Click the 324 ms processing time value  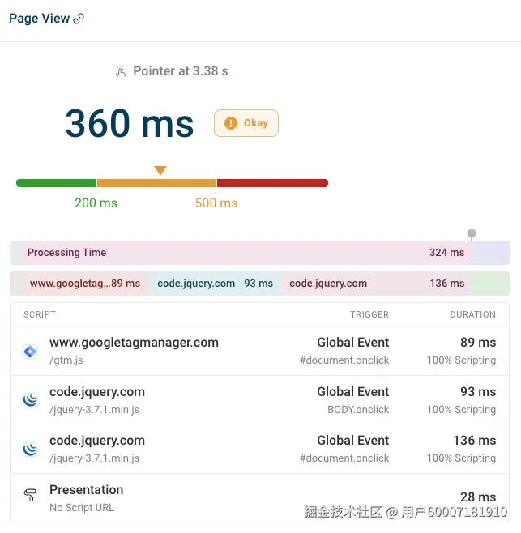[x=447, y=253]
